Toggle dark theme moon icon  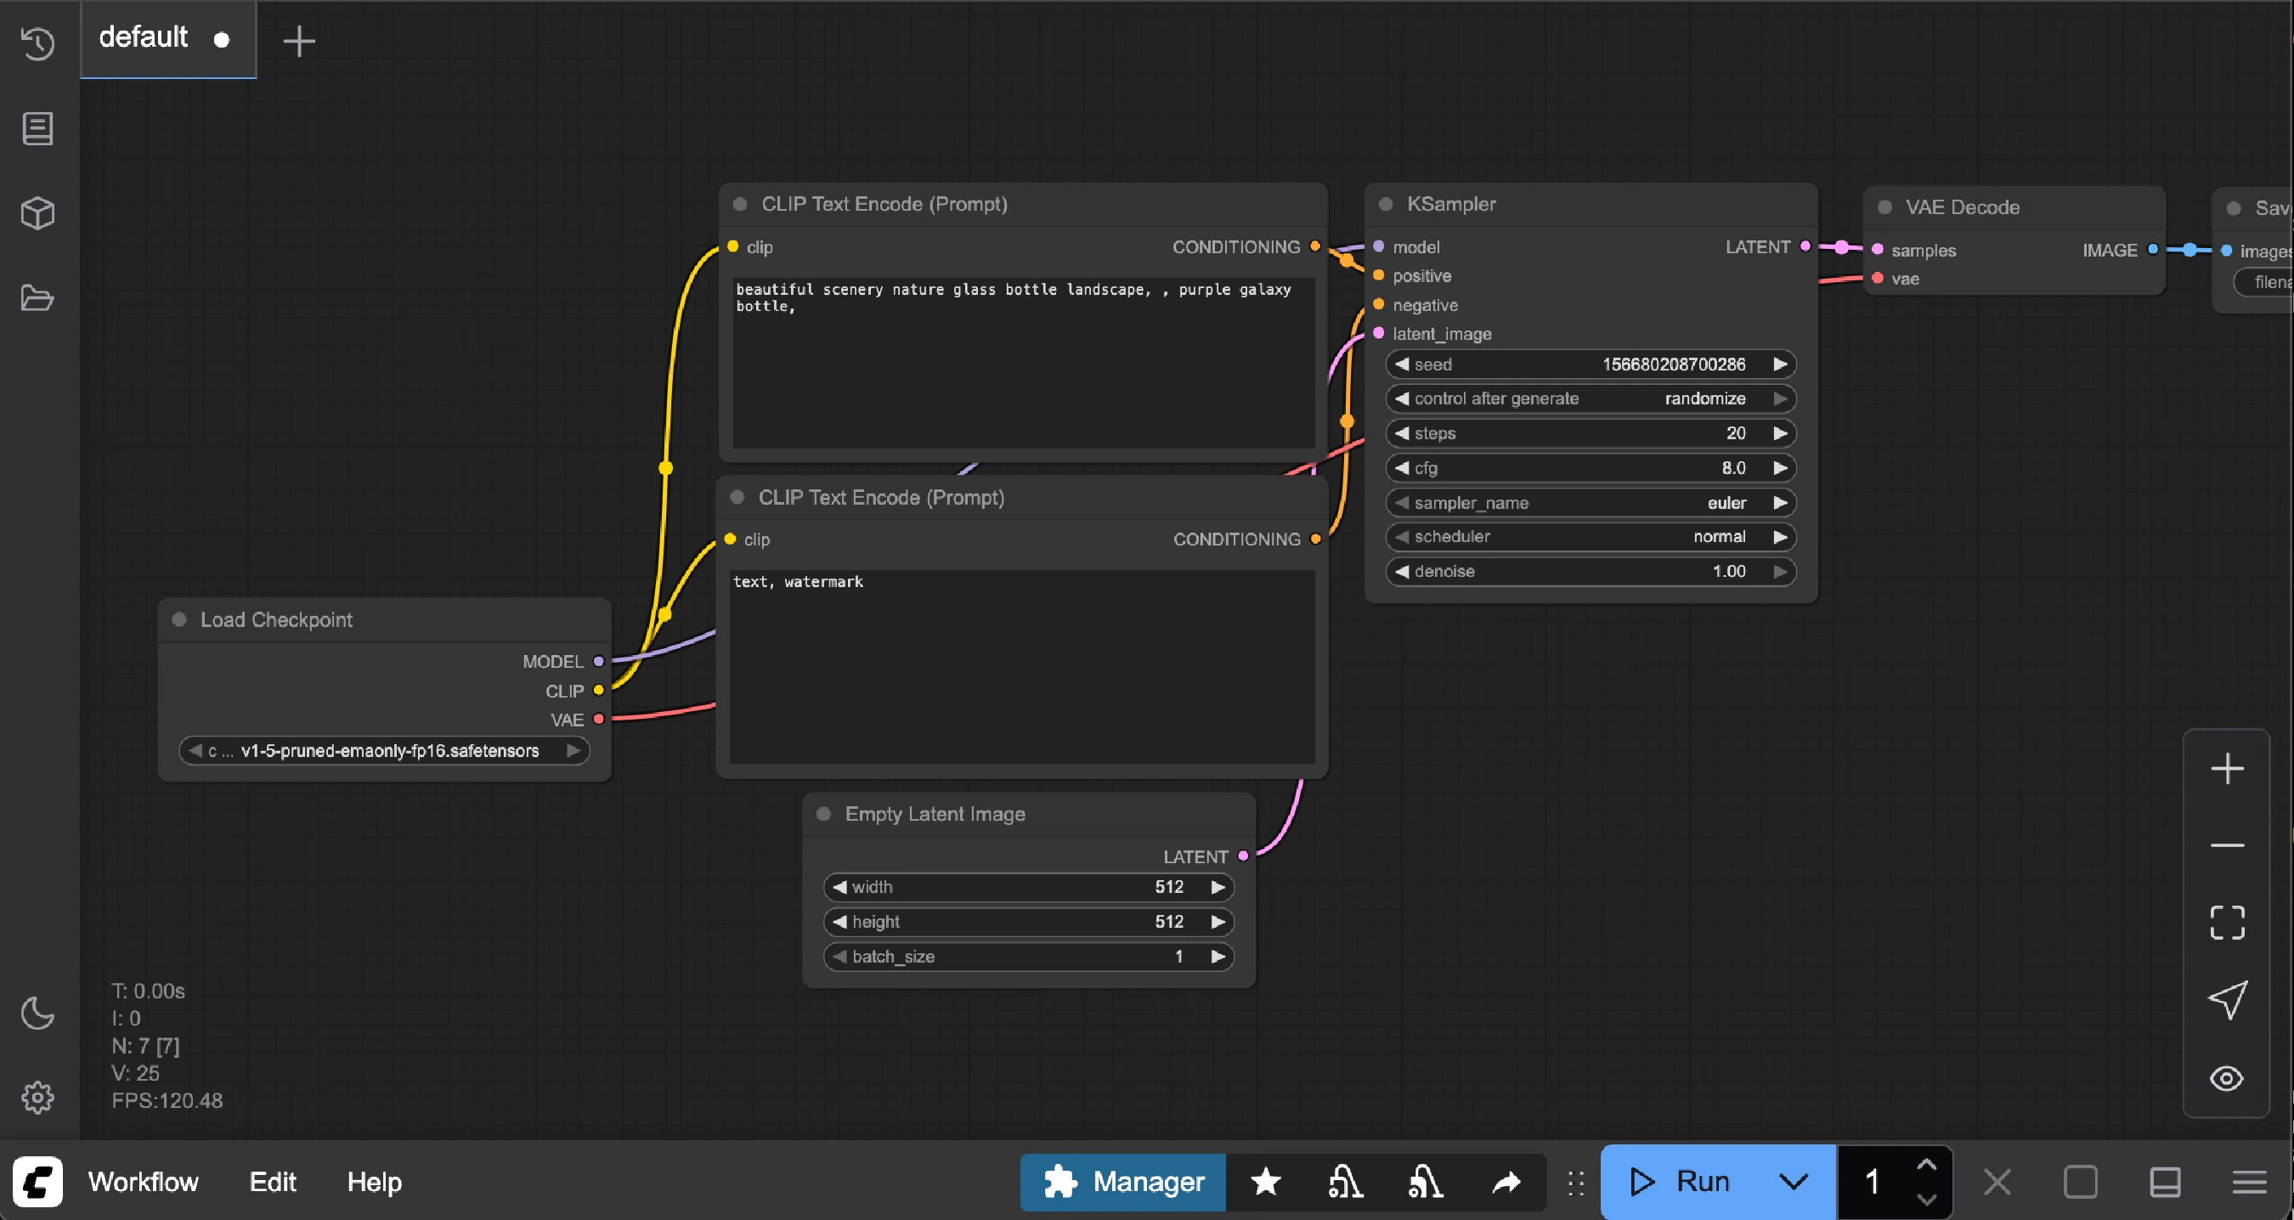(x=37, y=1013)
